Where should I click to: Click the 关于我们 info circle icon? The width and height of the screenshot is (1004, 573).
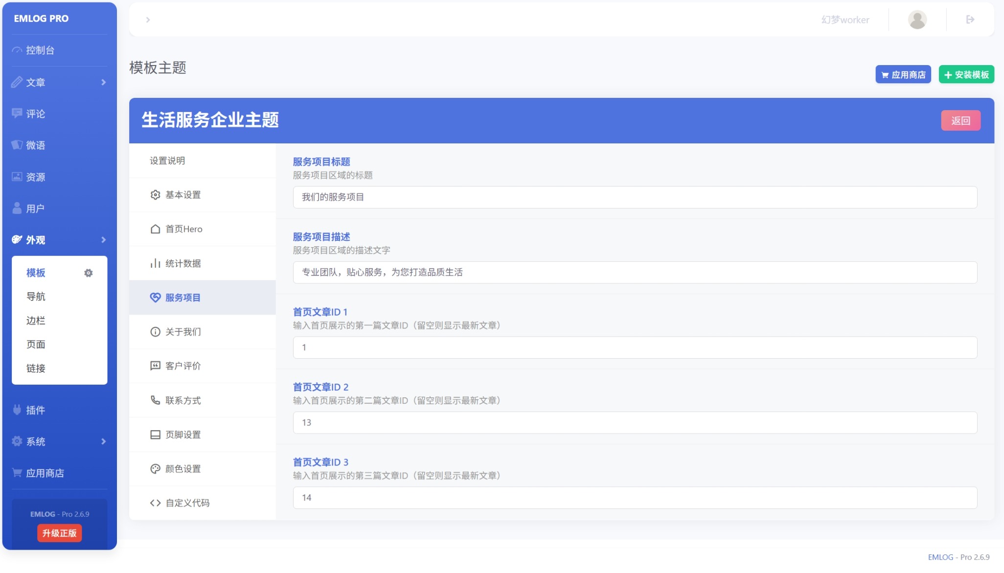tap(155, 332)
